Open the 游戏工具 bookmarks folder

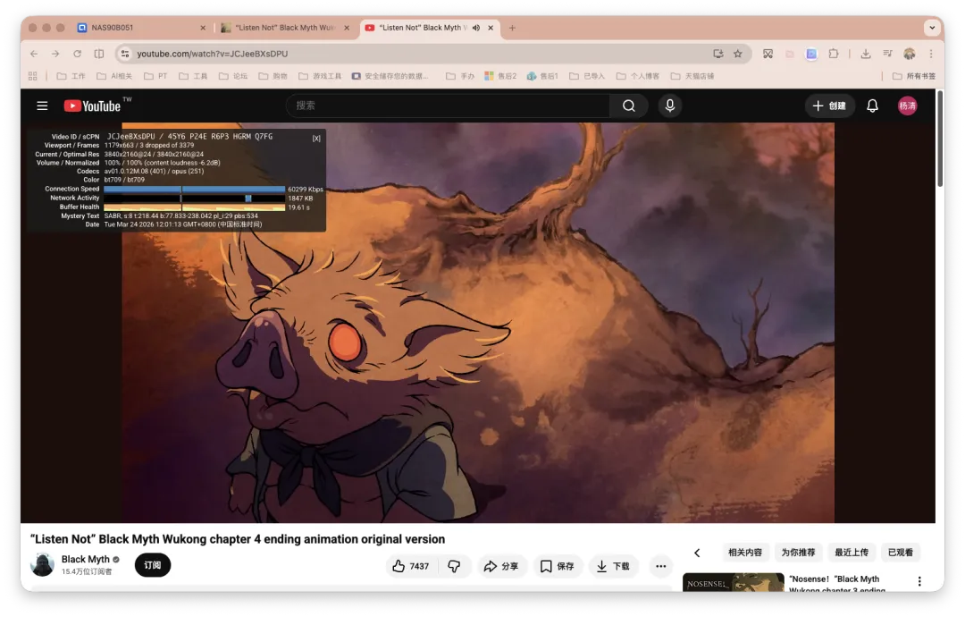(x=320, y=76)
